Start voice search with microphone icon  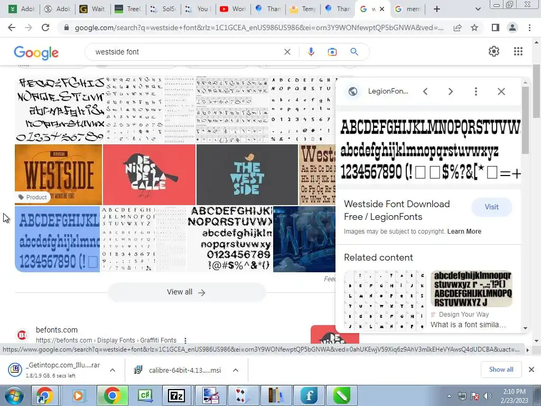pos(311,52)
